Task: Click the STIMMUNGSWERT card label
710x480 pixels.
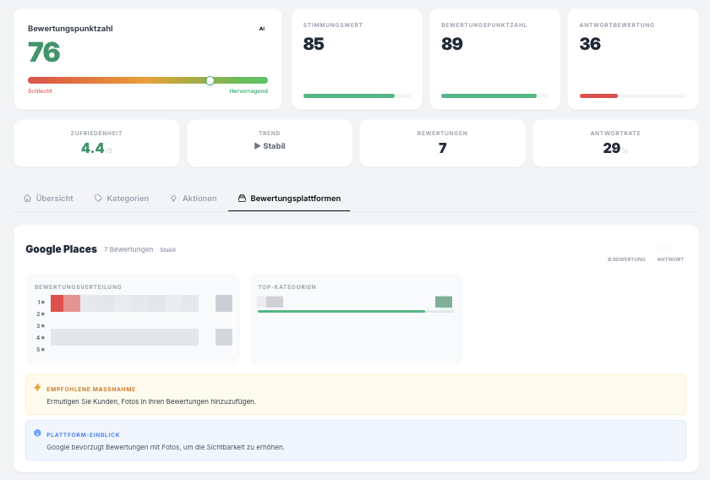Action: tap(333, 25)
